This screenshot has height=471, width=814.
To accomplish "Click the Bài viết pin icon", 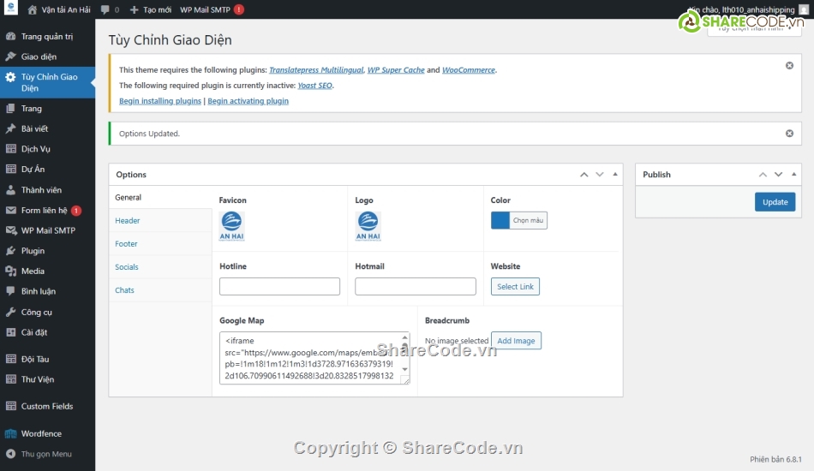I will 10,128.
